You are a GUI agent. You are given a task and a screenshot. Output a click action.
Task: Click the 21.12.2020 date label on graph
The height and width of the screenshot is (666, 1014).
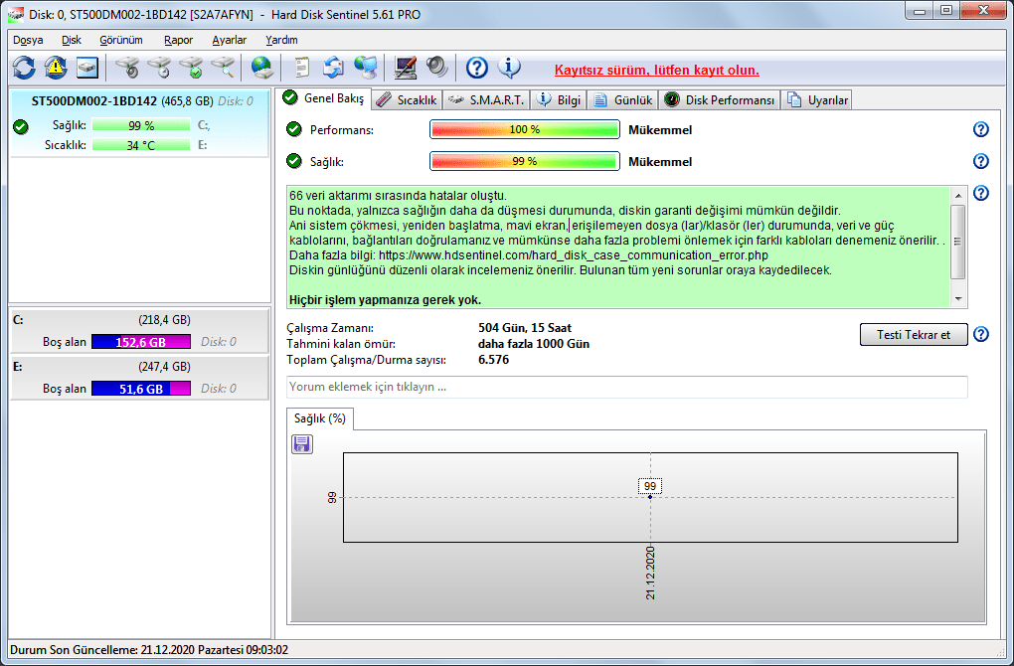pyautogui.click(x=650, y=573)
